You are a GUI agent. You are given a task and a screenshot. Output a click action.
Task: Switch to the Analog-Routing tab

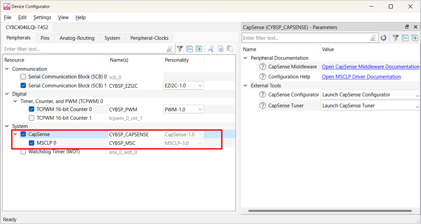coord(77,38)
